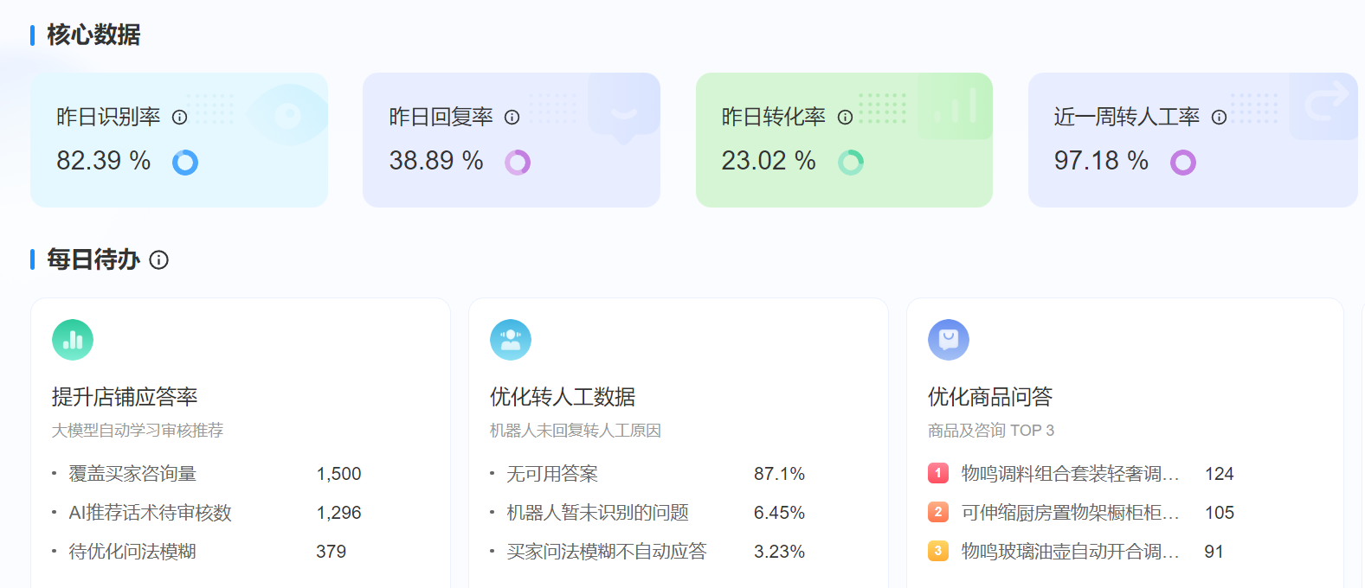The height and width of the screenshot is (588, 1365).
Task: Click the 97.18 % value
Action: coord(1101,161)
